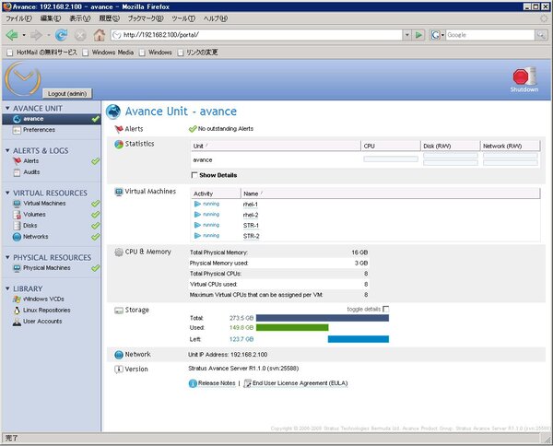Open the Windows Media bookmark
This screenshot has width=553, height=446.
pyautogui.click(x=109, y=53)
